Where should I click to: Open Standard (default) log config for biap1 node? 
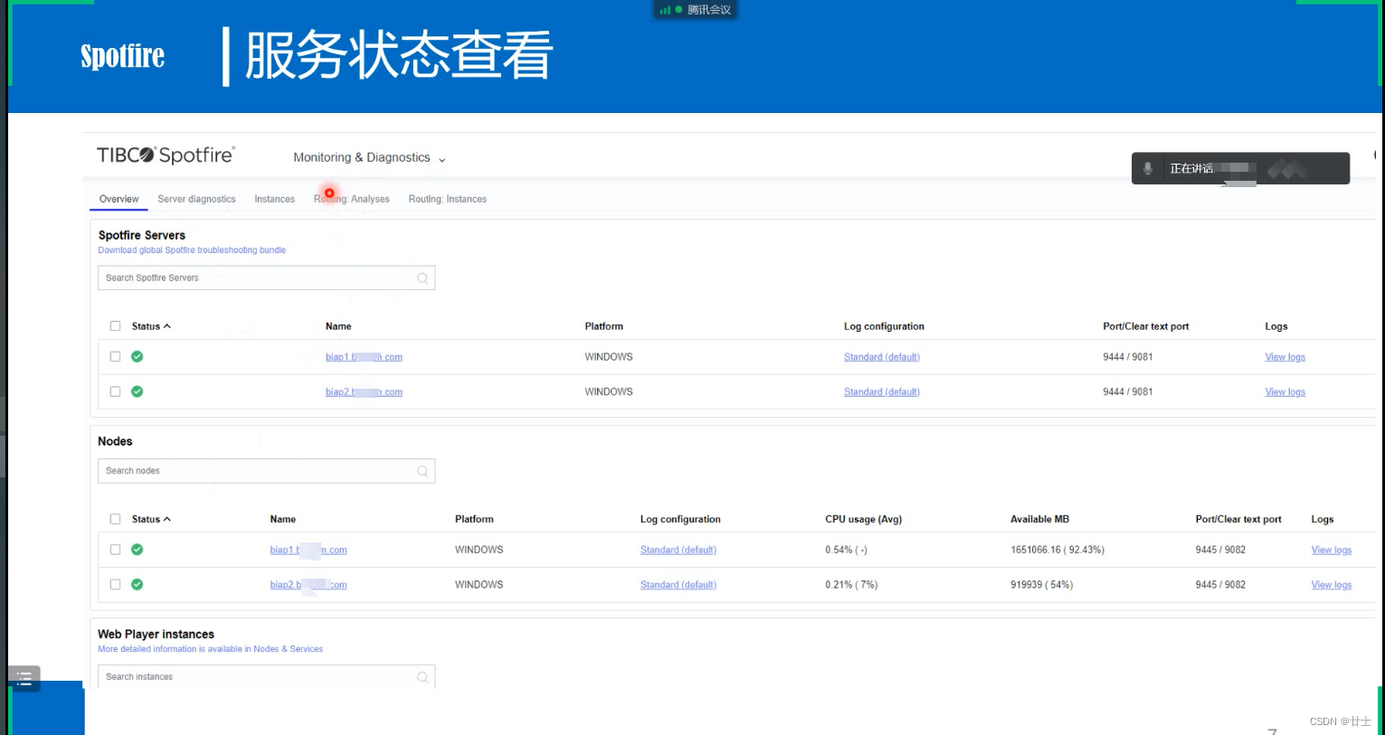[678, 550]
